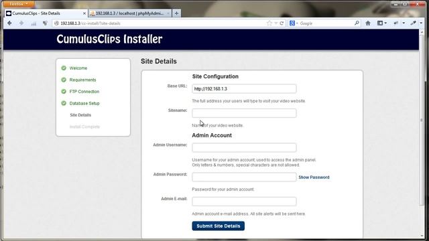
Task: Focus the Admin Username field
Action: [244, 147]
